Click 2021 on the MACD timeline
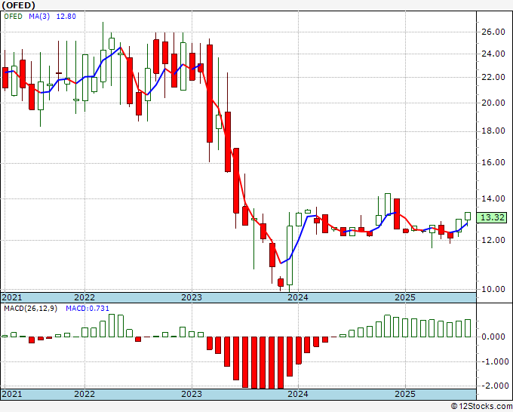The height and width of the screenshot is (412, 513). click(x=12, y=394)
